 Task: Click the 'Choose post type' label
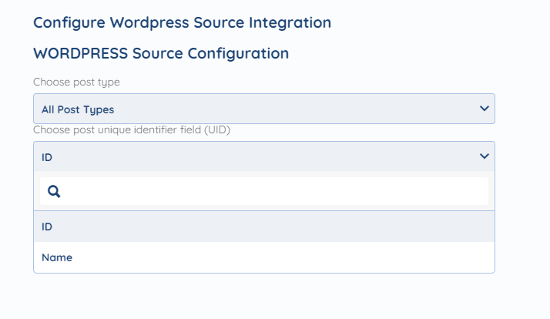(x=76, y=82)
